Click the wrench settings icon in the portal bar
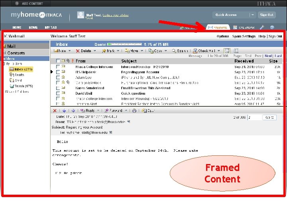 click(262, 27)
